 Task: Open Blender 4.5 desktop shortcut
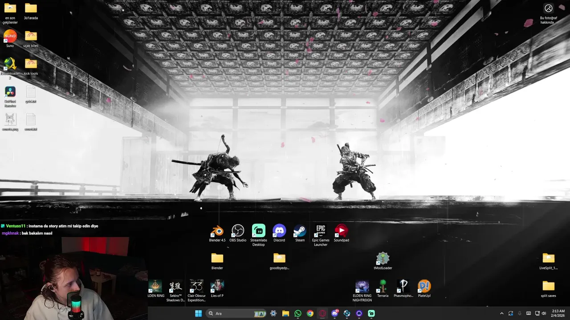tap(217, 233)
